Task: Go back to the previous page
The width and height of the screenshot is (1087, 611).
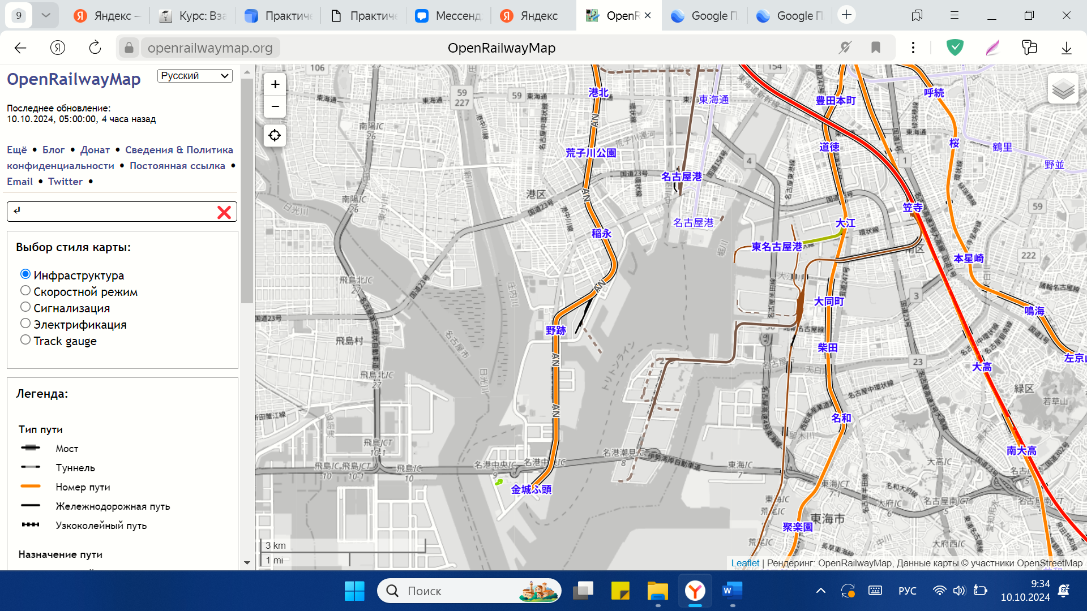Action: click(20, 48)
